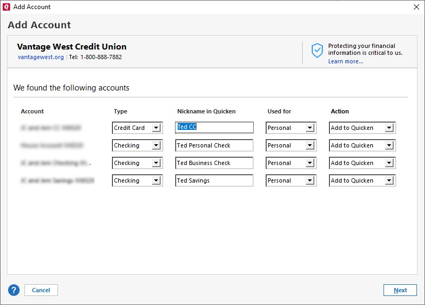425x305 pixels.
Task: Expand Type dropdown for Ted Personal Check
Action: click(156, 145)
